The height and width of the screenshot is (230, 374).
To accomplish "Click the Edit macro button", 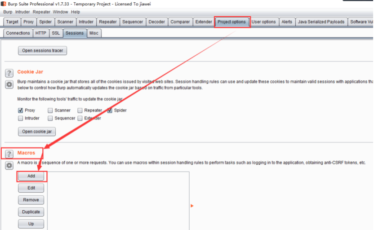I will point(31,188).
